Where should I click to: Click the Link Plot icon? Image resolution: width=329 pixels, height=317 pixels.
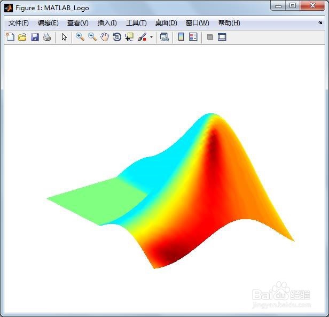tap(164, 37)
